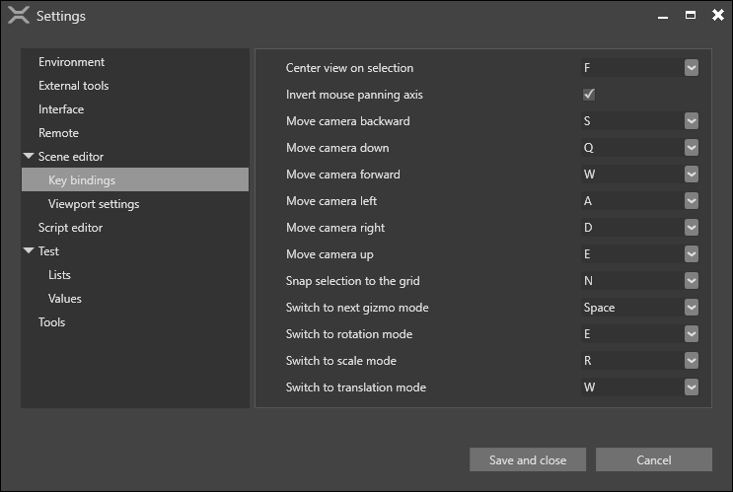Screen dimensions: 733x492
Task: Click the Xenko logo icon in title bar
Action: click(18, 16)
